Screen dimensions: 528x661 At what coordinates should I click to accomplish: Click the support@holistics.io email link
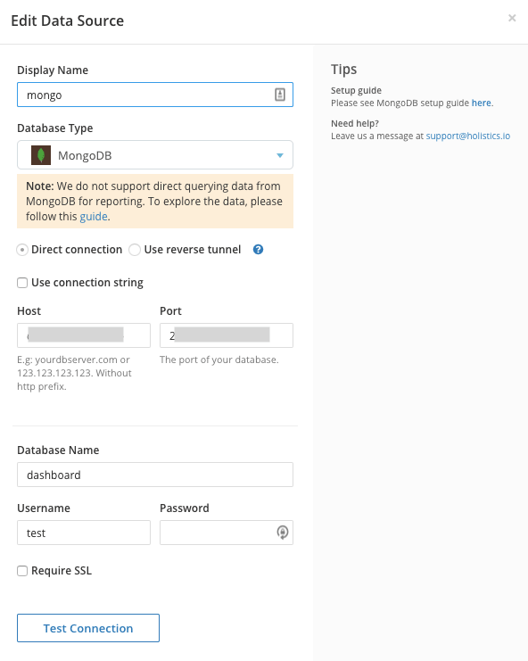click(x=467, y=136)
